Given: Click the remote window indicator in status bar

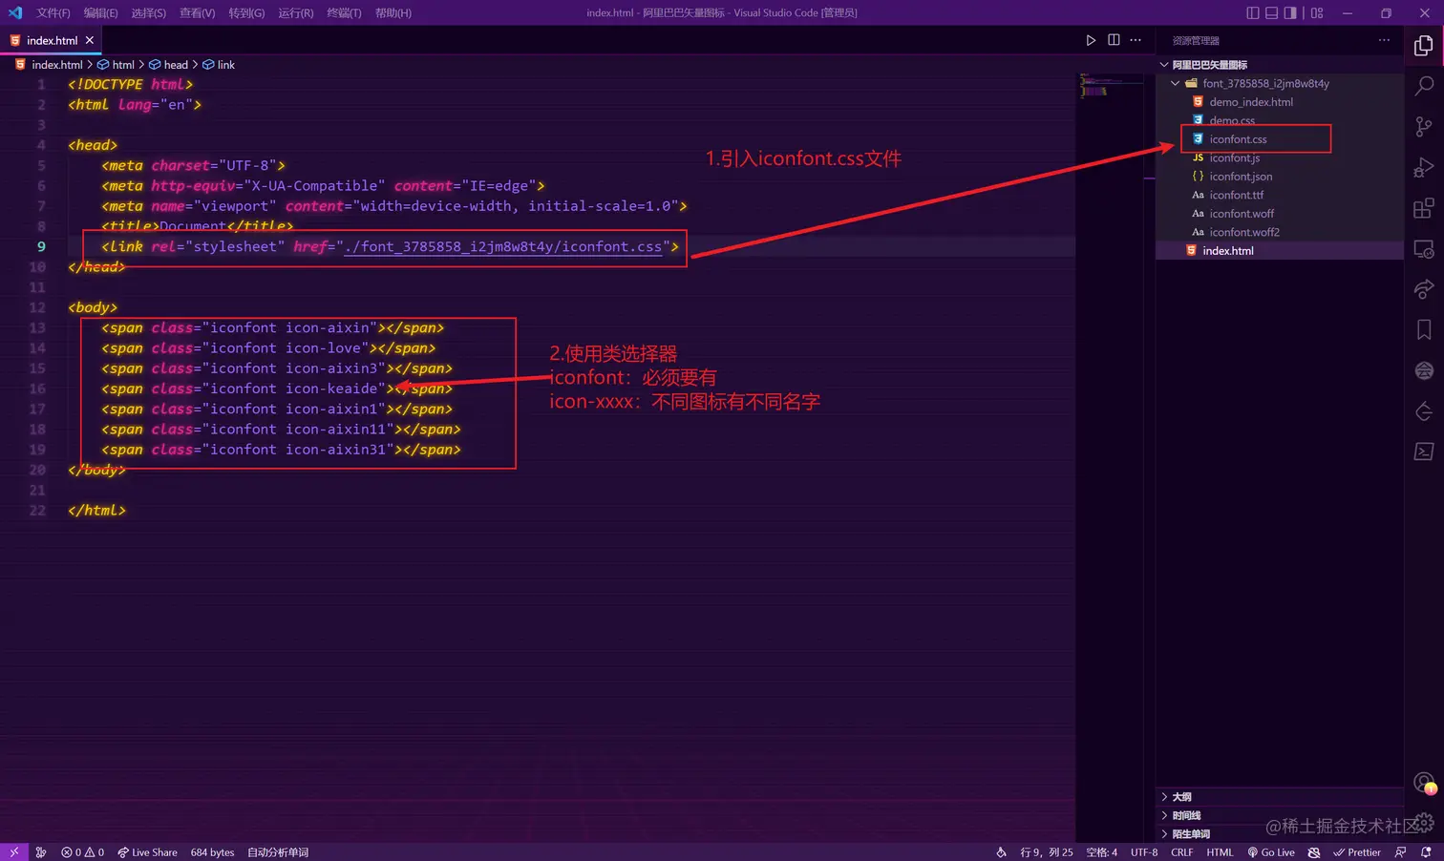Looking at the screenshot, I should (x=13, y=852).
